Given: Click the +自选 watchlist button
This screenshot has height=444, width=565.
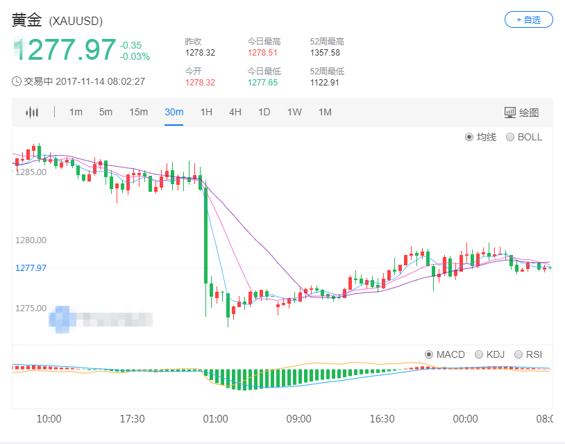Looking at the screenshot, I should click(x=528, y=19).
